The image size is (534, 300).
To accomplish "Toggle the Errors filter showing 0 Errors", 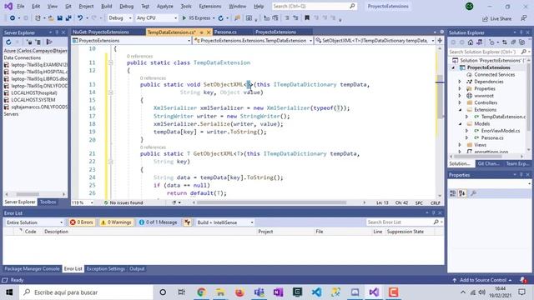I will 82,222.
